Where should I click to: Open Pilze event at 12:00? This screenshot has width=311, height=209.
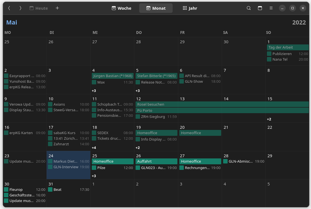(112, 168)
